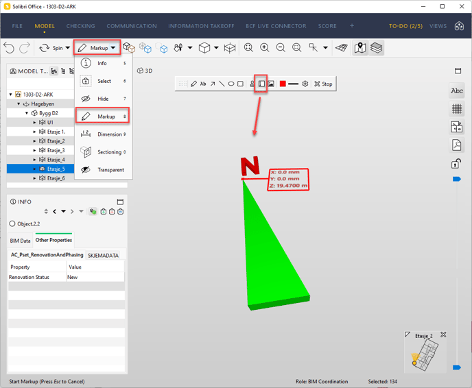This screenshot has height=388, width=472.
Task: Open markup settings gear
Action: coord(305,84)
